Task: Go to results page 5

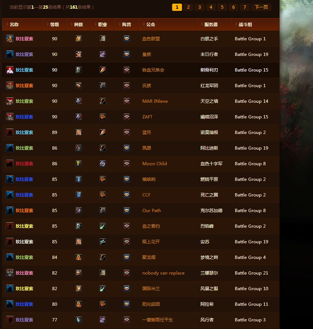Action: (222, 7)
